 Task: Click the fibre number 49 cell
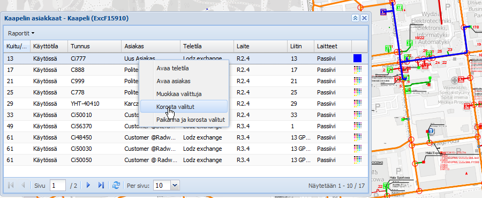coord(17,126)
